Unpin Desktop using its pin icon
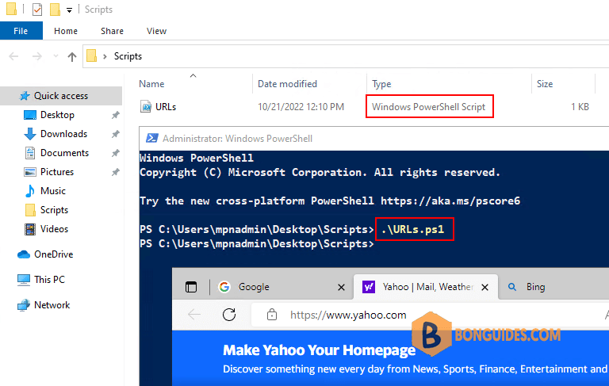 pyautogui.click(x=115, y=115)
